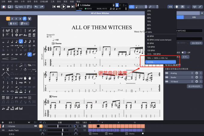The width and height of the screenshot is (204, 136).
Task: Jump to the beginning with rewind-to-start button
Action: pyautogui.click(x=54, y=7)
